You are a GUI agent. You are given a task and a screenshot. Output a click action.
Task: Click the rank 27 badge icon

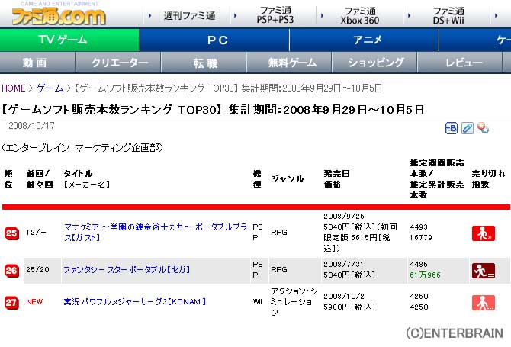(11, 302)
